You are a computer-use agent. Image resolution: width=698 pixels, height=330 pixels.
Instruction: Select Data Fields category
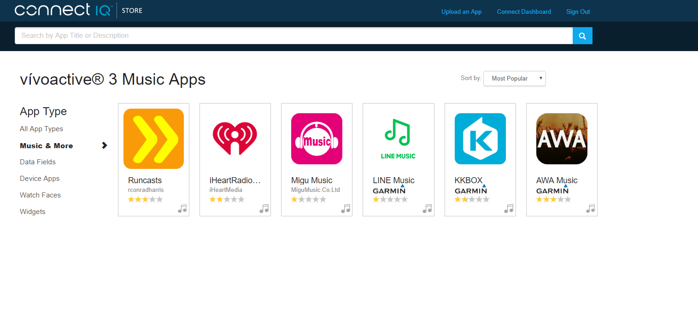[x=38, y=162]
